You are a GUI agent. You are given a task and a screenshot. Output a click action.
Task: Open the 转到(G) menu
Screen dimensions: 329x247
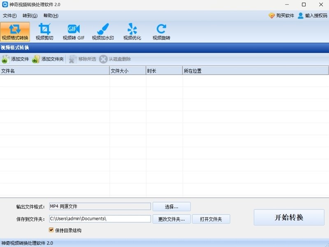(29, 16)
